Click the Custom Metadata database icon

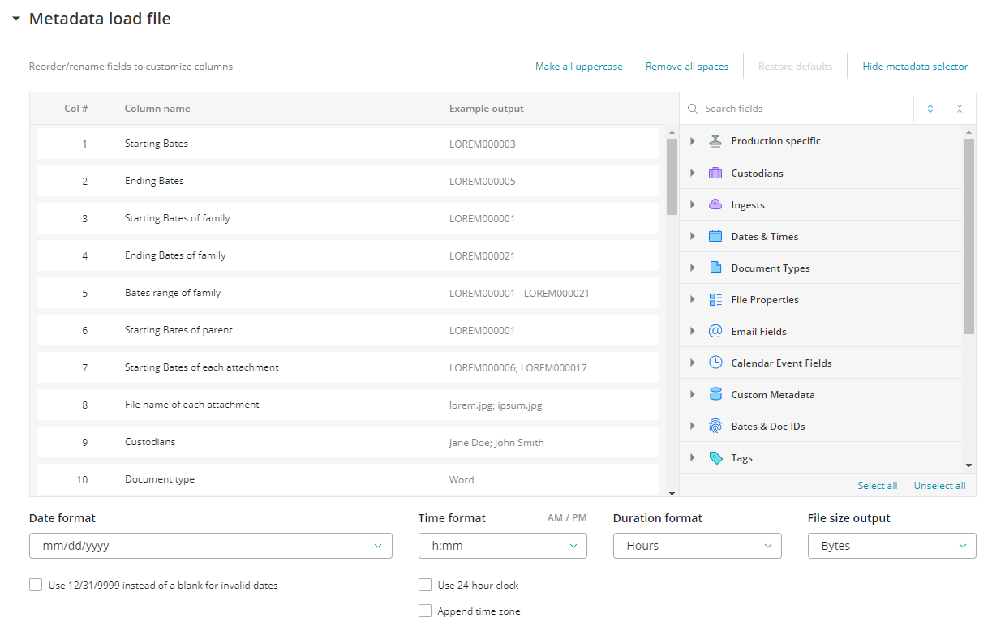tap(715, 394)
